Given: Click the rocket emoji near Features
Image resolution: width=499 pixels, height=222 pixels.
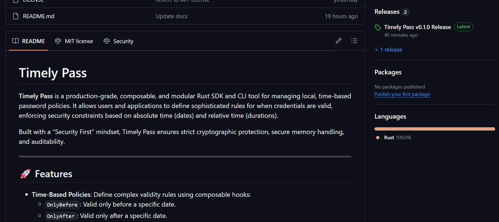Looking at the screenshot, I should tap(25, 174).
